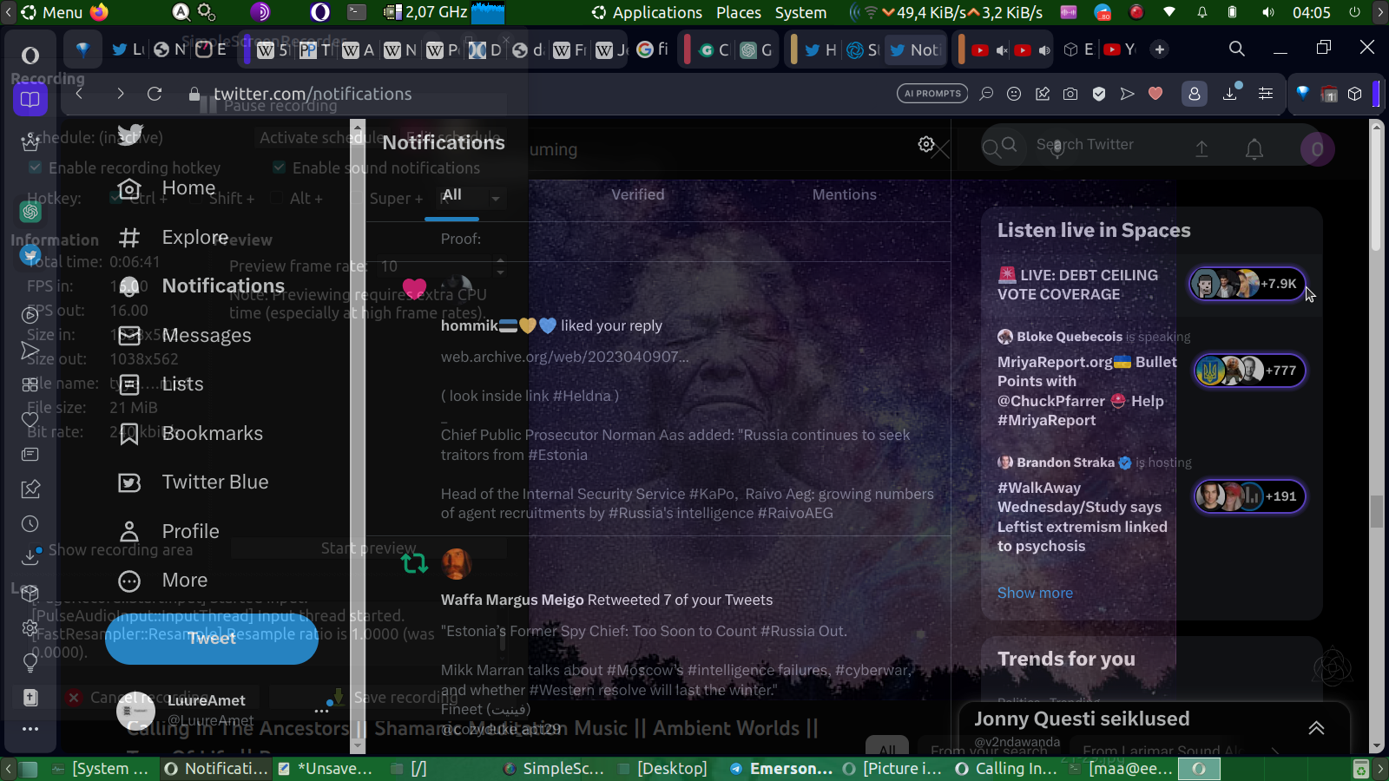Click the blue Tweet button
Image resolution: width=1389 pixels, height=781 pixels.
point(212,638)
